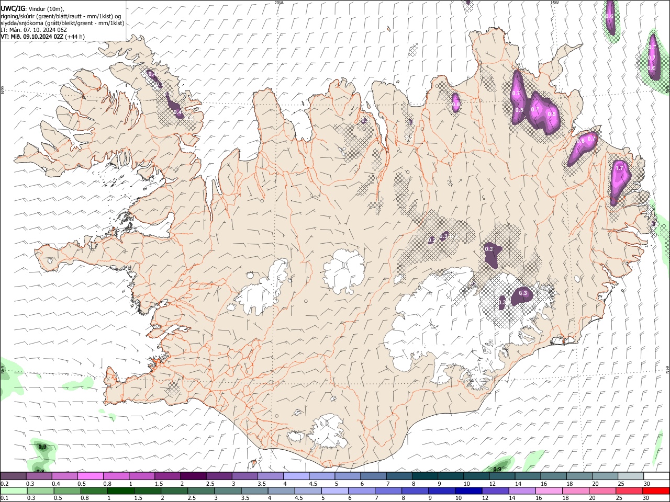670x502 pixels.
Task: Pick the rain legend swatch starting at 7
Action: coord(388,490)
